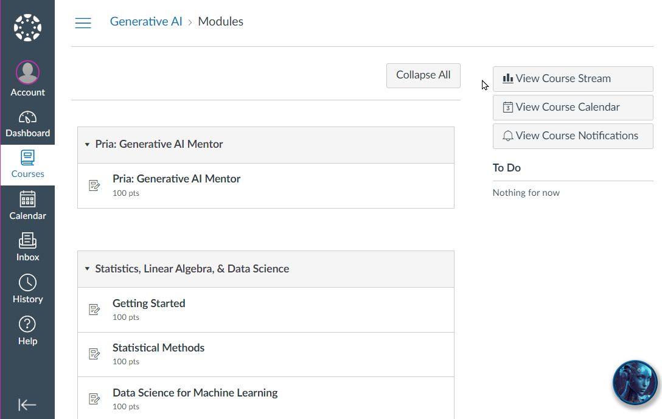Collapse the Pria: Generative AI Mentor module
Screen dimensions: 662x419
(x=88, y=145)
